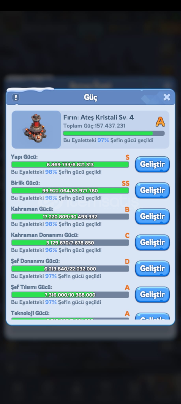The height and width of the screenshot is (404, 181).
Task: Tap the Kahraman Gücü progress bar
Action: (70, 217)
